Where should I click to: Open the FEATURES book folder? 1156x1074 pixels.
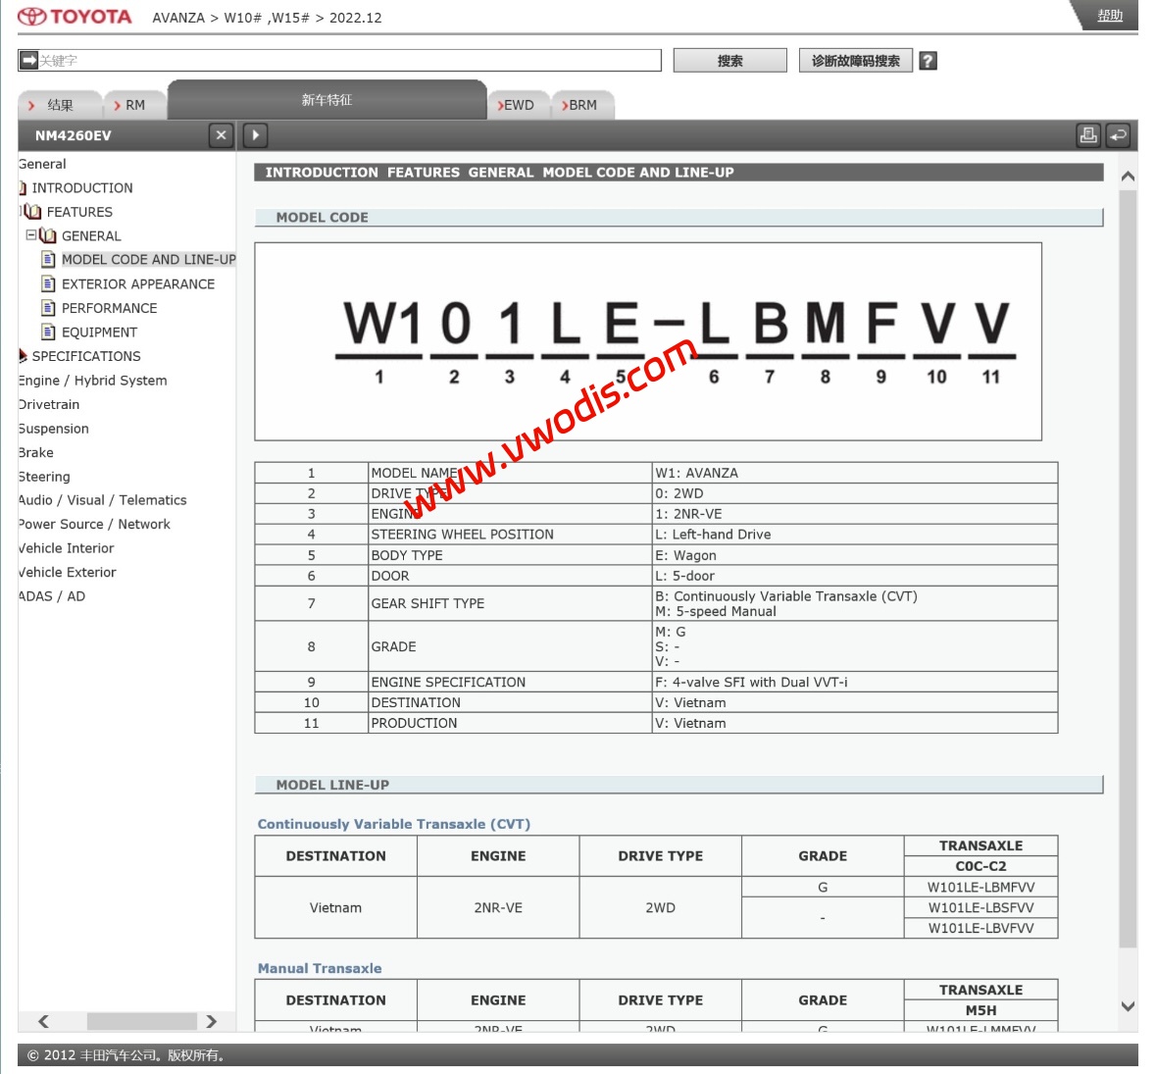33,212
